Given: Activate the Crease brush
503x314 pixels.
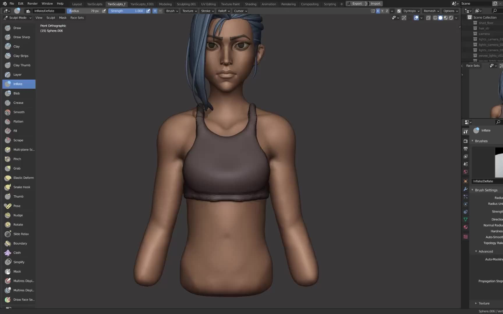Looking at the screenshot, I should [x=18, y=103].
